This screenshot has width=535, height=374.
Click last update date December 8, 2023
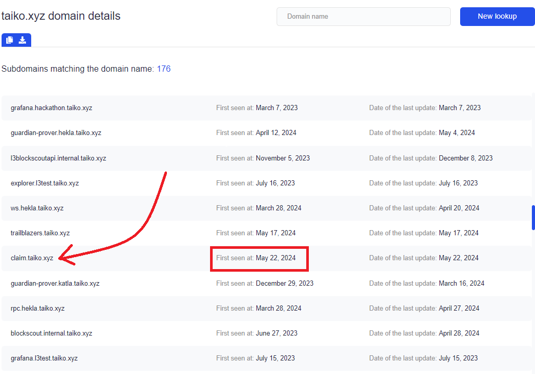pos(466,158)
